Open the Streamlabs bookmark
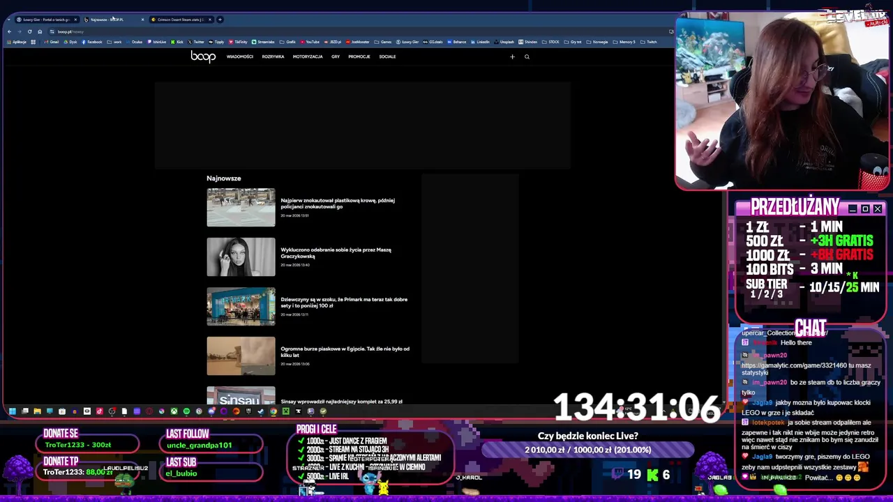 263,42
